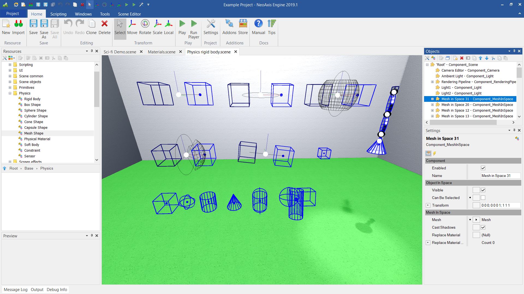Activate the Move tool in ribbon

(132, 27)
